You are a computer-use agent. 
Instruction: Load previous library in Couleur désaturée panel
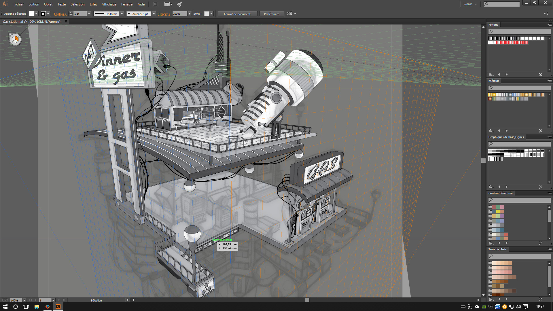point(499,243)
